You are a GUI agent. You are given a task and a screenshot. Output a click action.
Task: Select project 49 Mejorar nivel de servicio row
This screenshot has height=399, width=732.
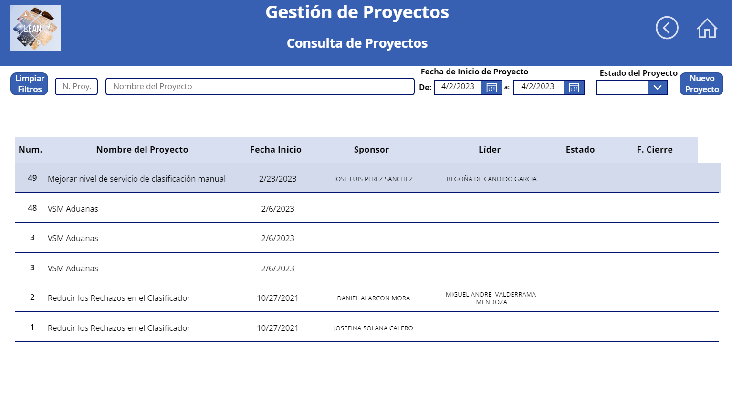coord(136,179)
